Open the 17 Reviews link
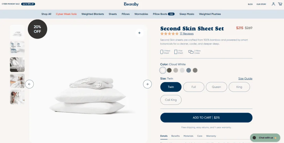Image resolution: width=284 pixels, height=143 pixels. click(187, 34)
